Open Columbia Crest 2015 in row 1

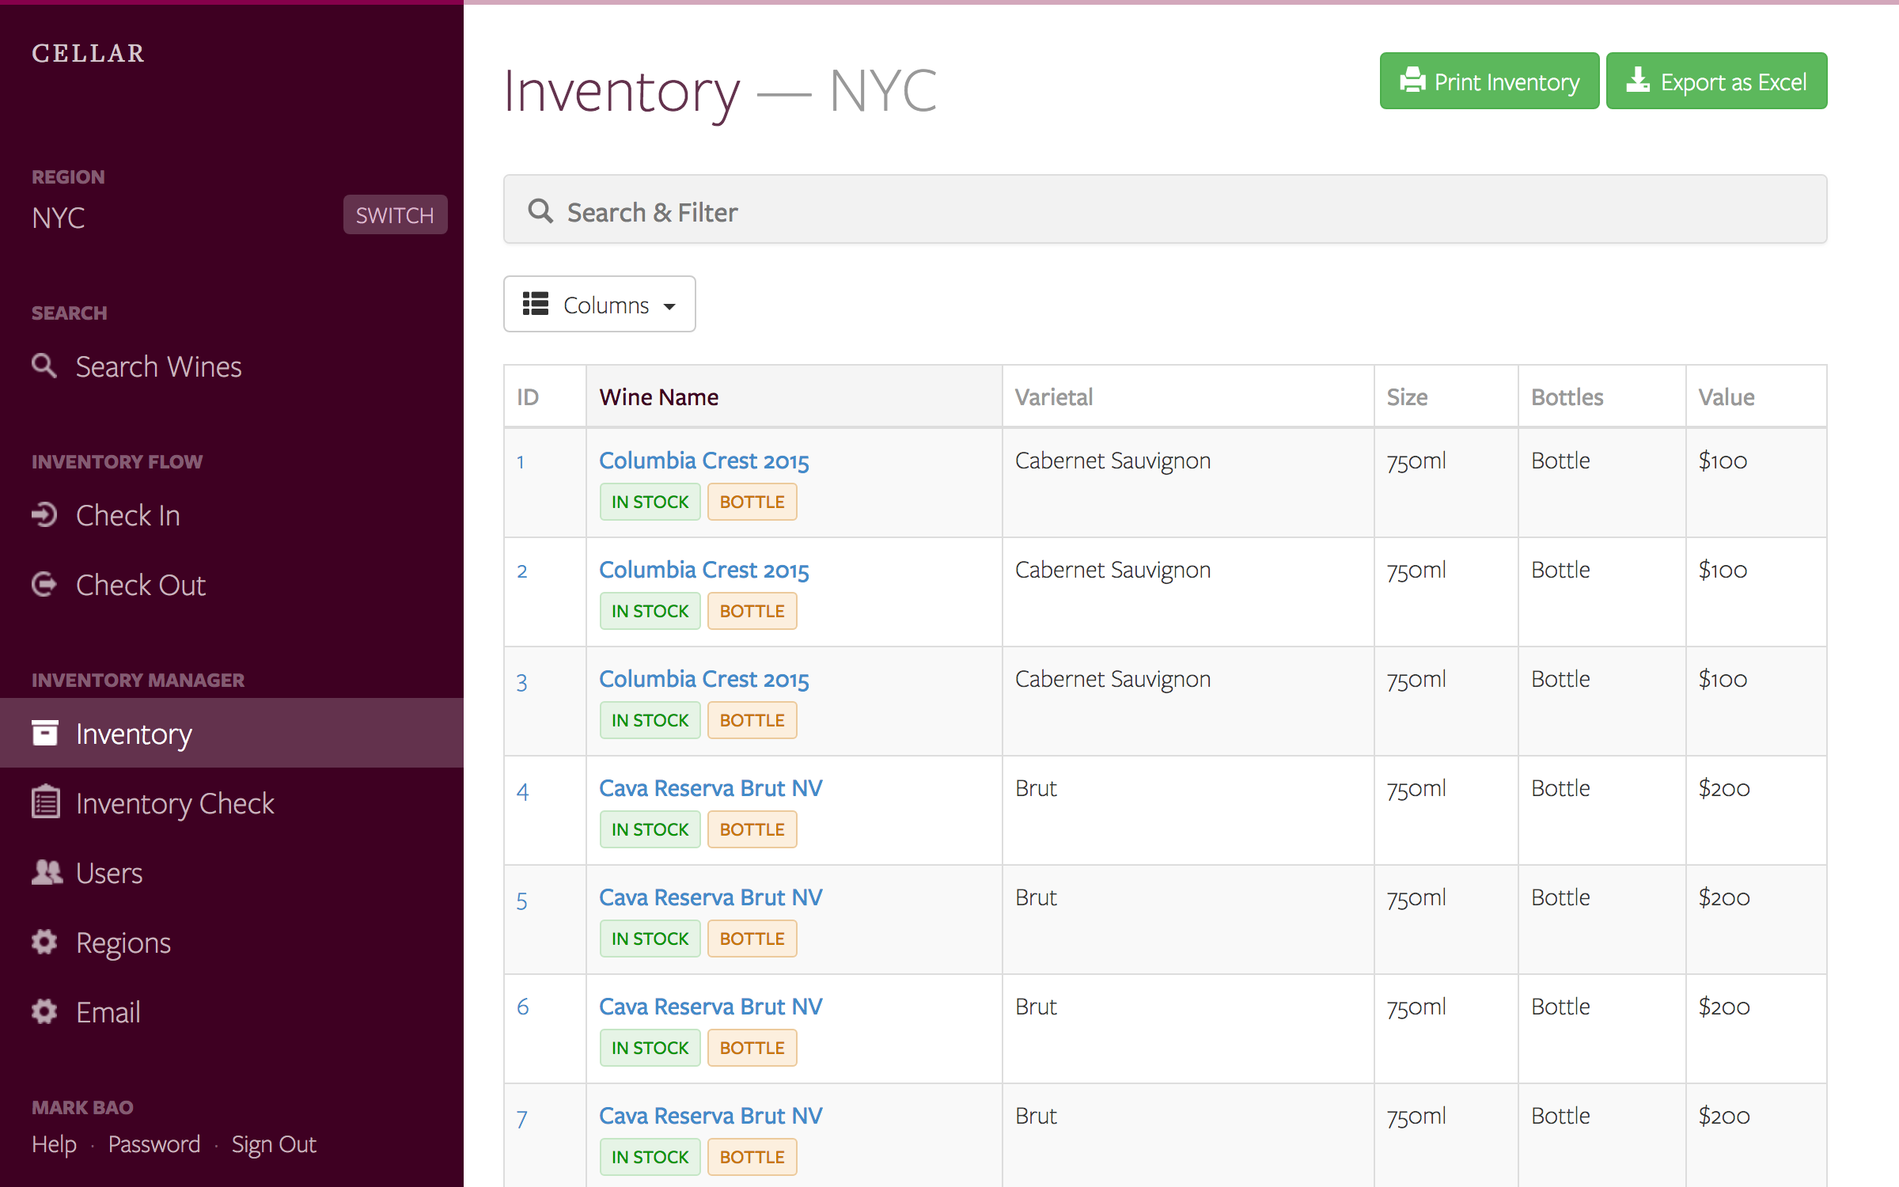703,461
